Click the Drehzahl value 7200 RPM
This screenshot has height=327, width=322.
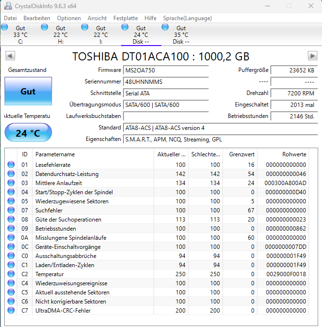click(x=294, y=93)
